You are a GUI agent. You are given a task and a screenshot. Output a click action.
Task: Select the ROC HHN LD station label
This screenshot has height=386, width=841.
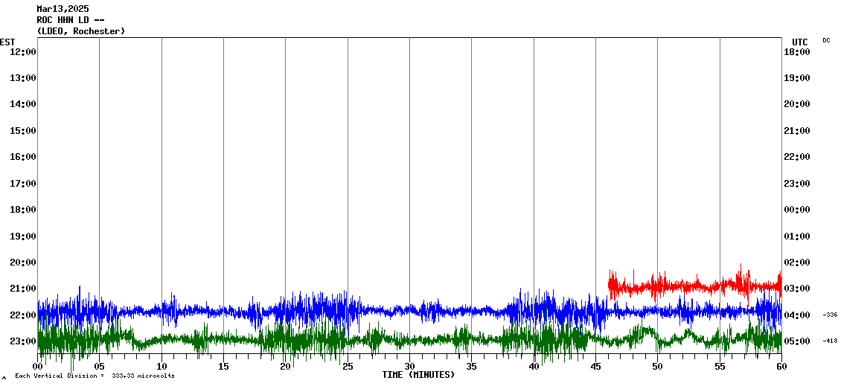(x=70, y=20)
